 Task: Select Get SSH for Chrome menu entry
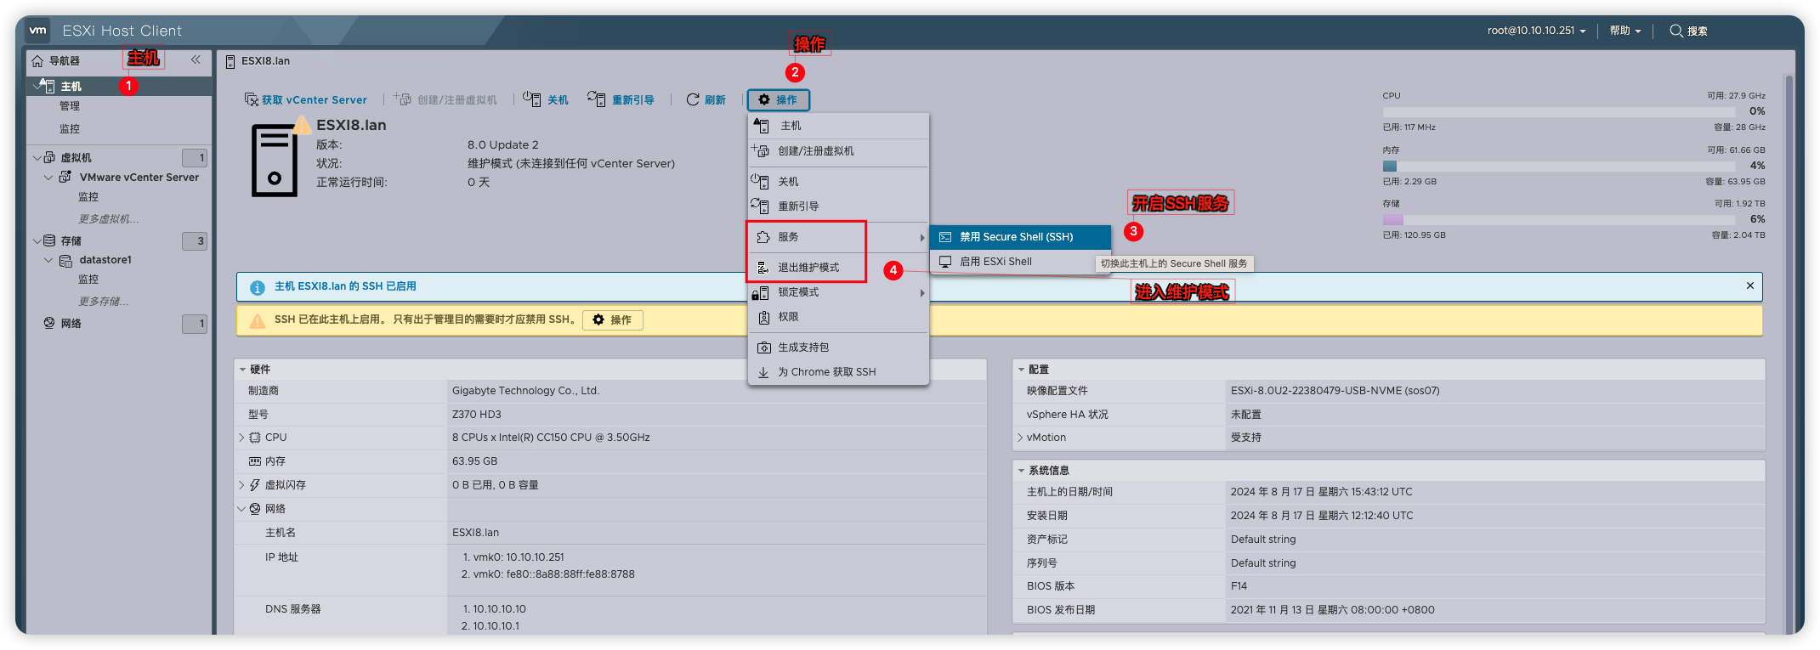point(838,372)
